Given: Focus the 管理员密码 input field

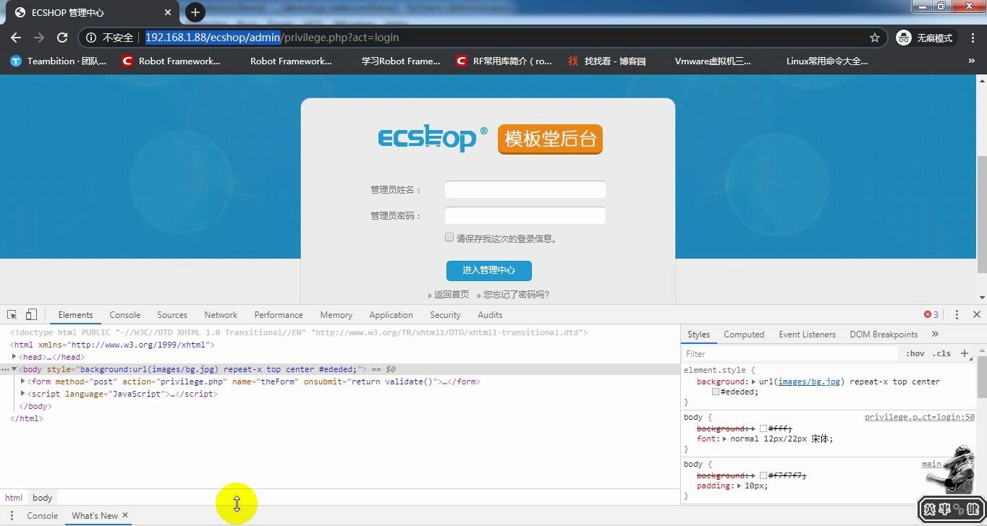Looking at the screenshot, I should tap(525, 215).
